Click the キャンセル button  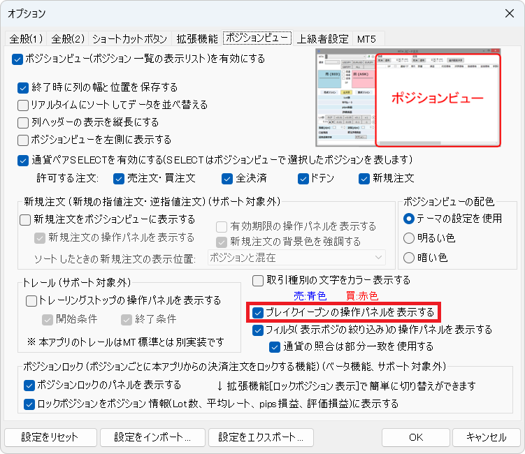[x=487, y=438]
